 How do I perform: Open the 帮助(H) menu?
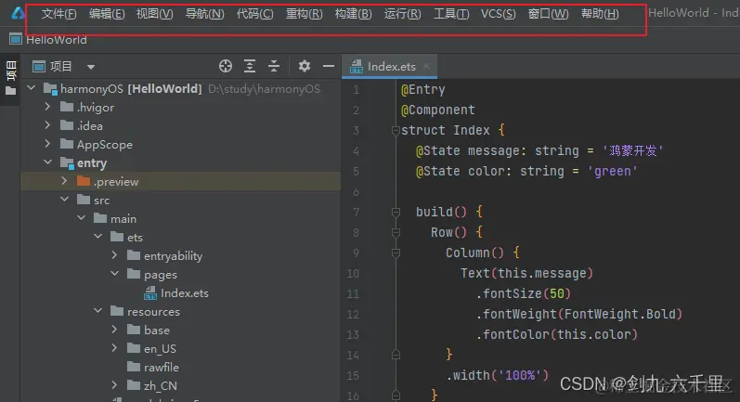(600, 14)
